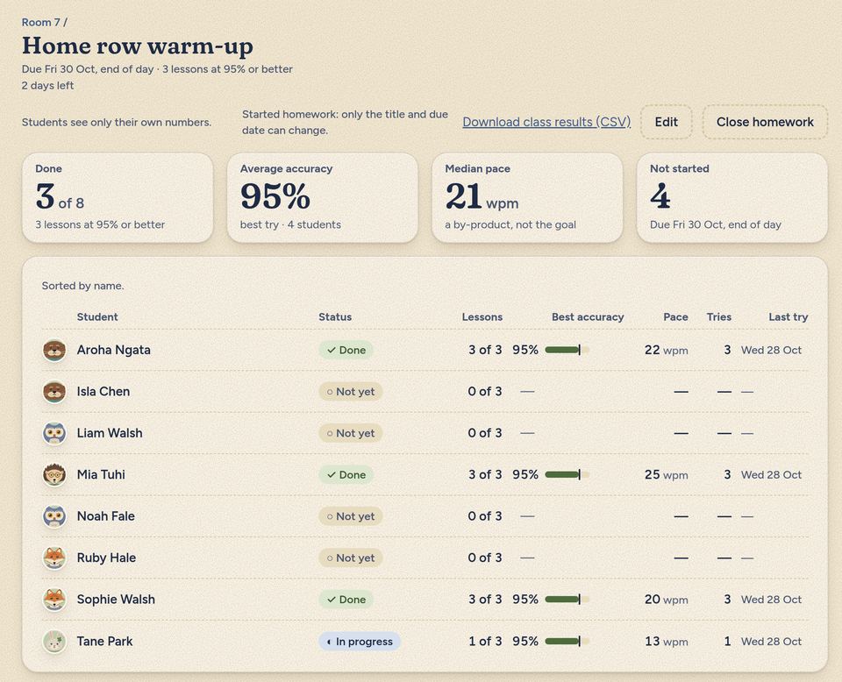The width and height of the screenshot is (842, 682).
Task: Click the Done summary card
Action: 118,197
